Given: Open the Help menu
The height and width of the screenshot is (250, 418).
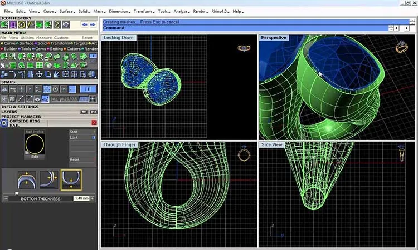Looking at the screenshot, I should click(x=237, y=12).
